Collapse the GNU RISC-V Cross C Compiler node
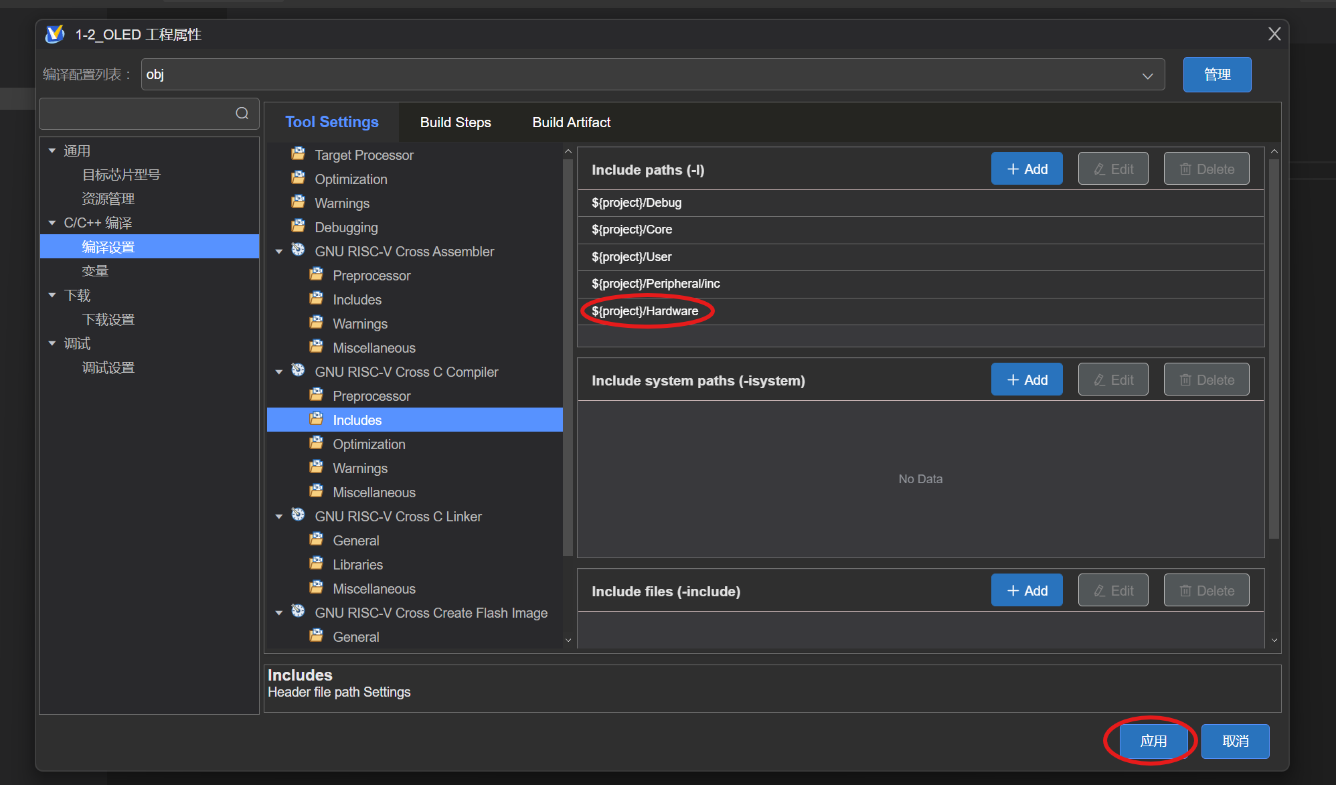The height and width of the screenshot is (785, 1336). 279,372
